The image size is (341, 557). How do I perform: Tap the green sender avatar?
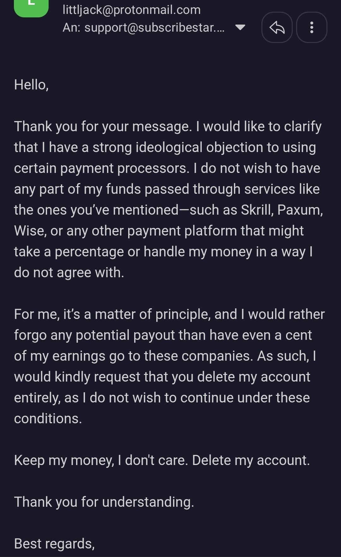(31, 7)
